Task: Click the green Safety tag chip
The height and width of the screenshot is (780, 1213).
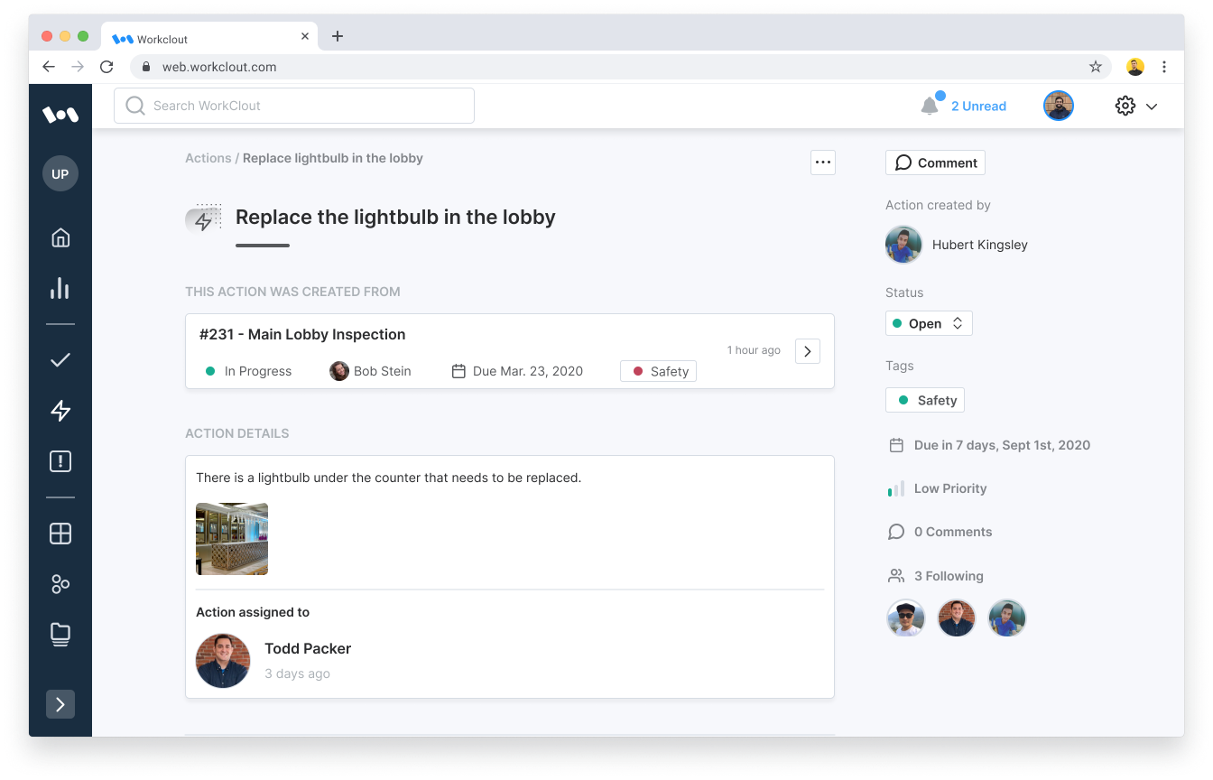Action: (925, 400)
